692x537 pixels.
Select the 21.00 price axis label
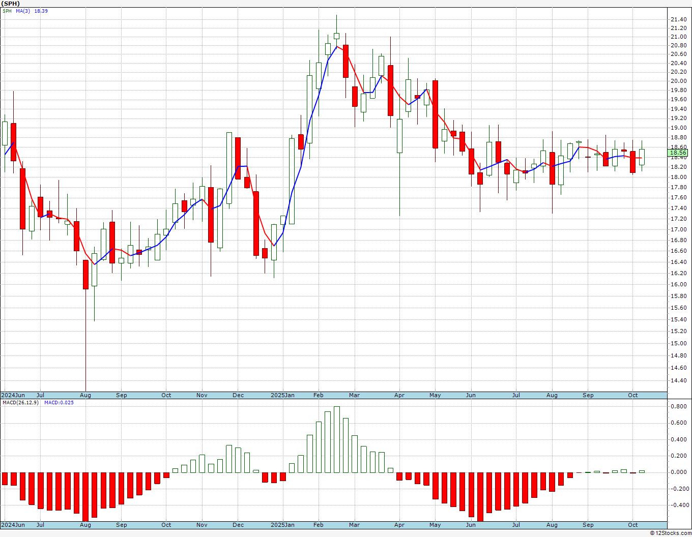(x=678, y=37)
